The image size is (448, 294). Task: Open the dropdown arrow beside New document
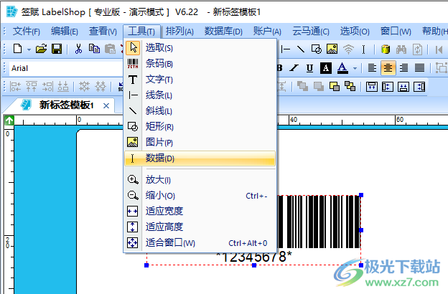[29, 49]
